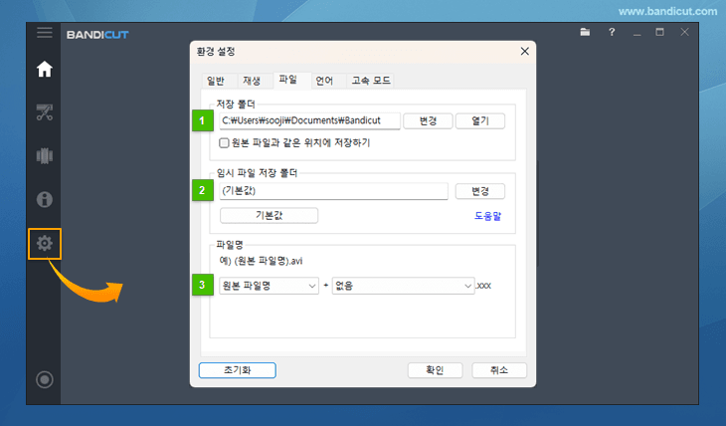Click 열기 button for save folder
Viewport: 726px width, 426px height.
pos(480,121)
